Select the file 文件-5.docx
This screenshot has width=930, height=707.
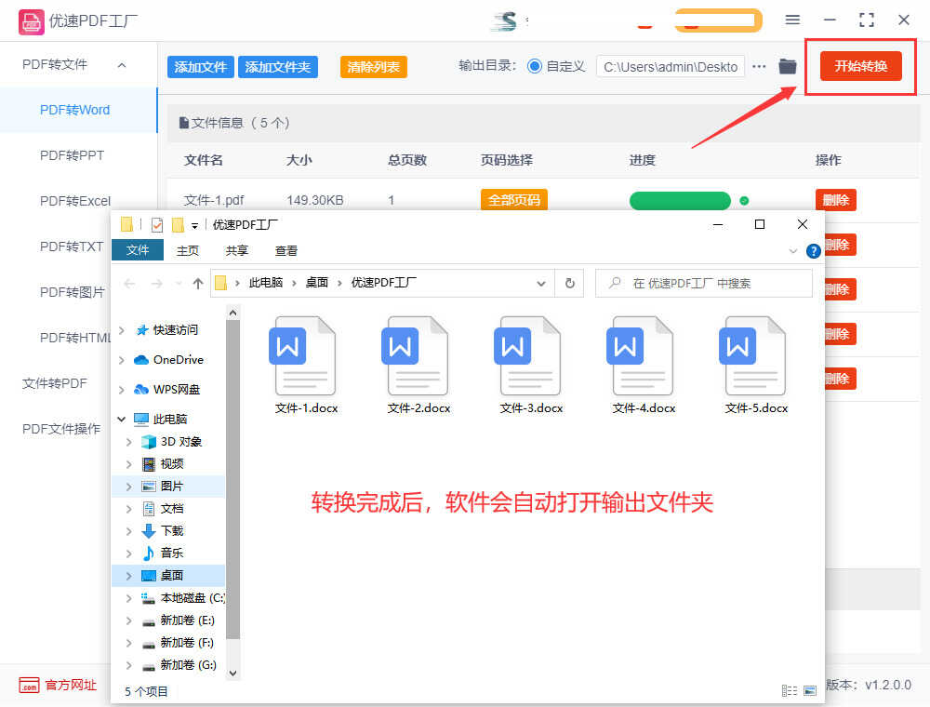click(x=756, y=364)
